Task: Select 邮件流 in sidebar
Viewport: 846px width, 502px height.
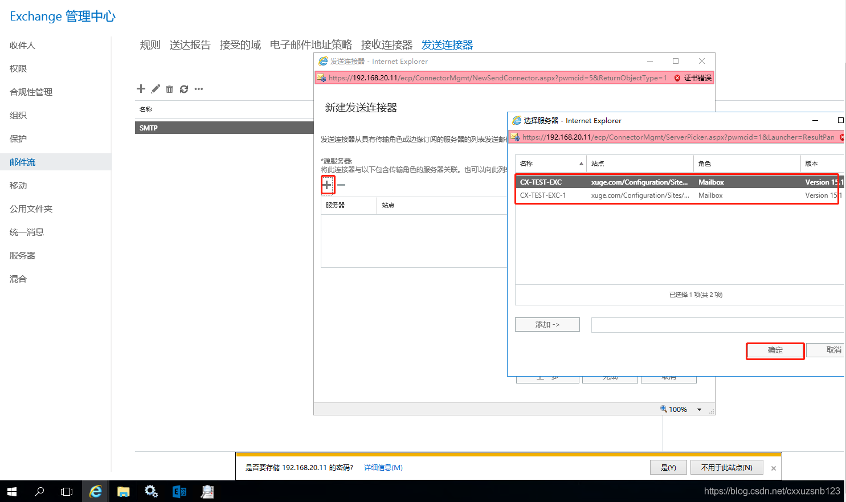Action: click(x=56, y=162)
